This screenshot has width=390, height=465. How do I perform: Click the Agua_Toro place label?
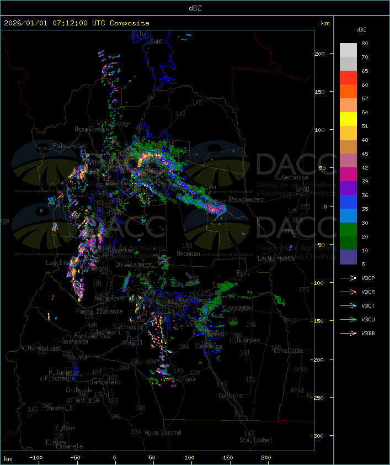point(109,298)
